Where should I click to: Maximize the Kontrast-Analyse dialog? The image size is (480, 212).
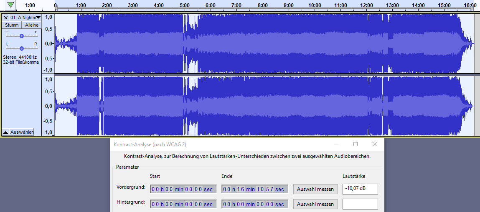click(x=356, y=144)
